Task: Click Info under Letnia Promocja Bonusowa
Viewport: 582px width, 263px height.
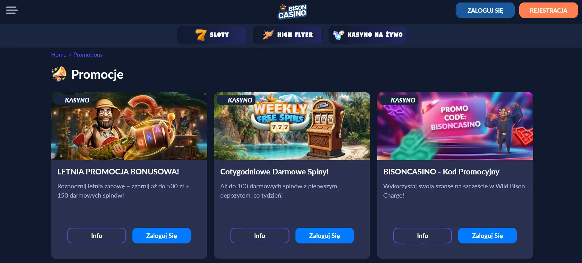Action: [x=97, y=236]
